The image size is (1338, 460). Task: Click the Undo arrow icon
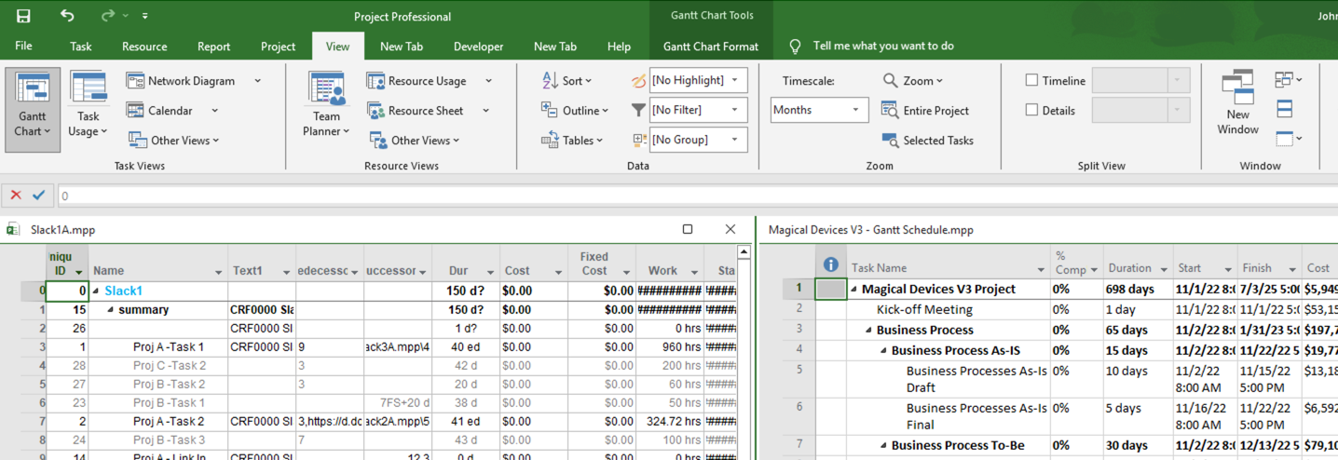[x=67, y=16]
